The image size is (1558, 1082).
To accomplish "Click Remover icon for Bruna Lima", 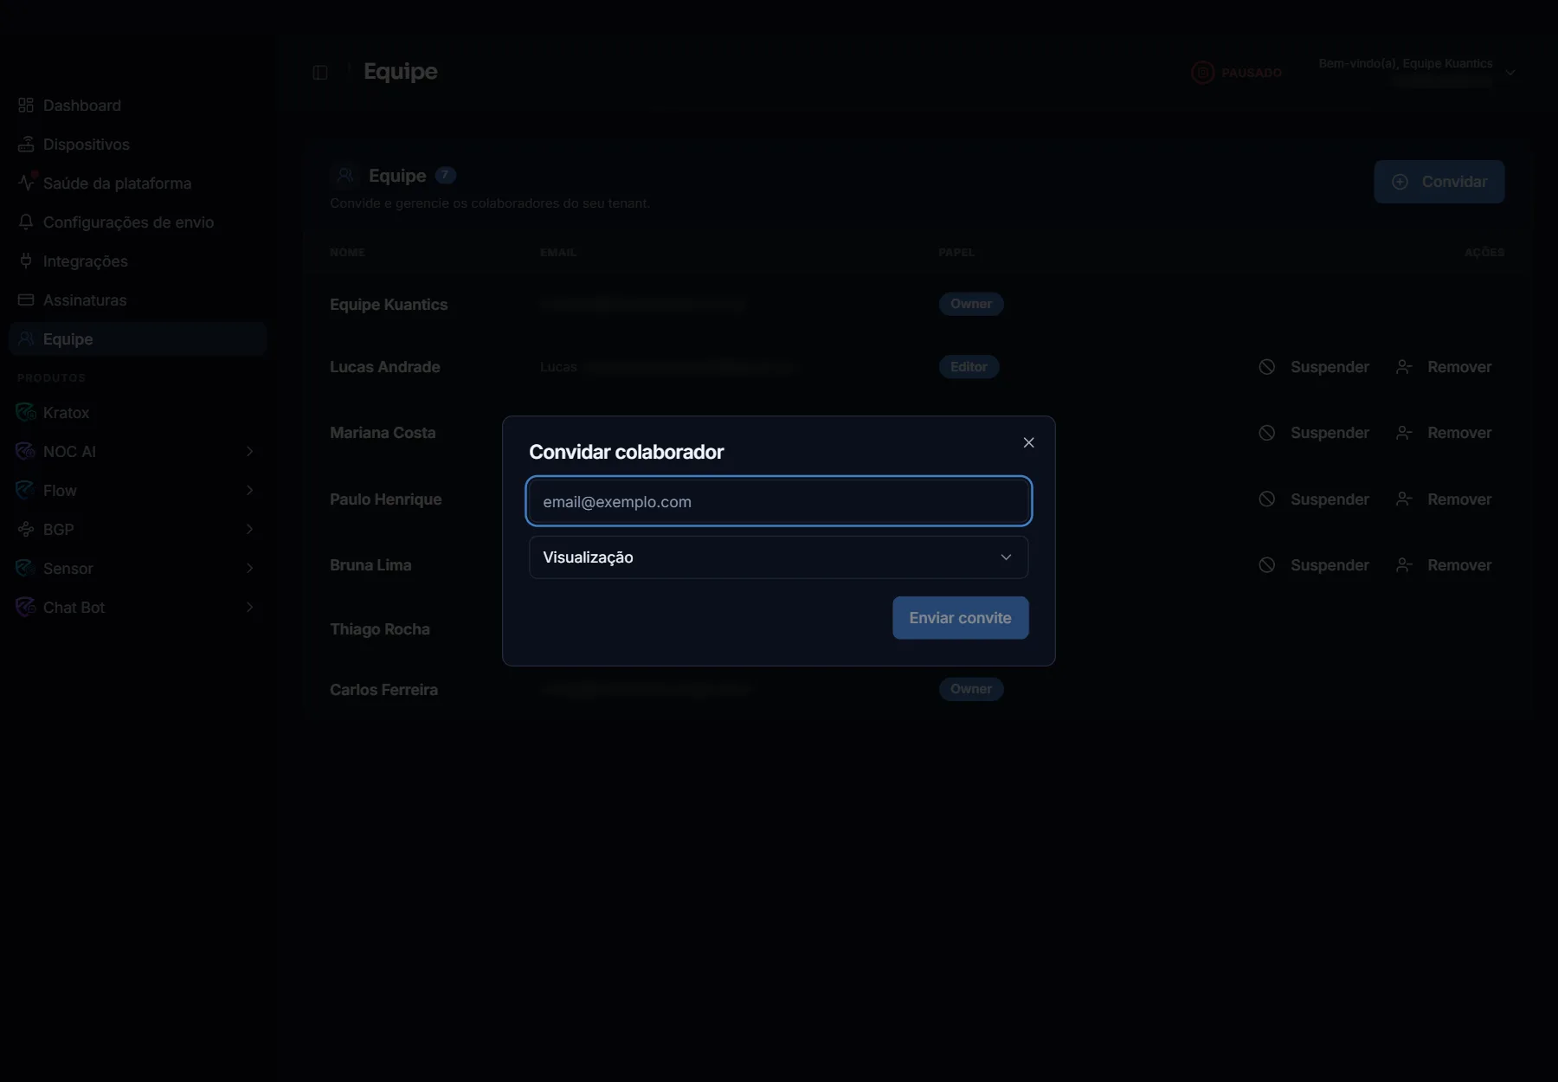I will click(1404, 565).
